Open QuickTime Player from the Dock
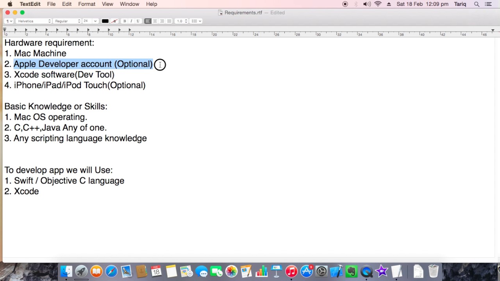Viewport: 500px width, 281px height. (366, 271)
